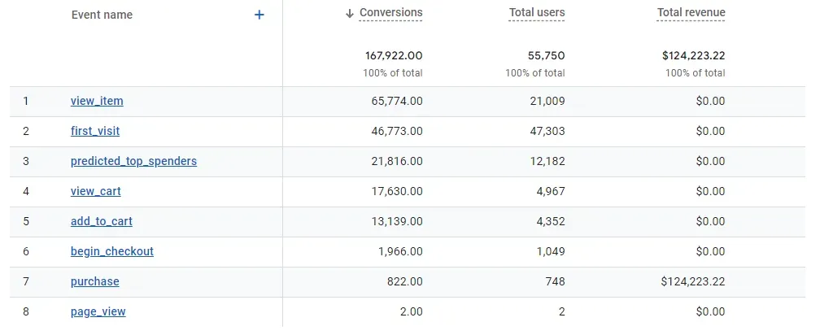The width and height of the screenshot is (820, 335).
Task: Open the add_to_cart event link
Action: 102,221
